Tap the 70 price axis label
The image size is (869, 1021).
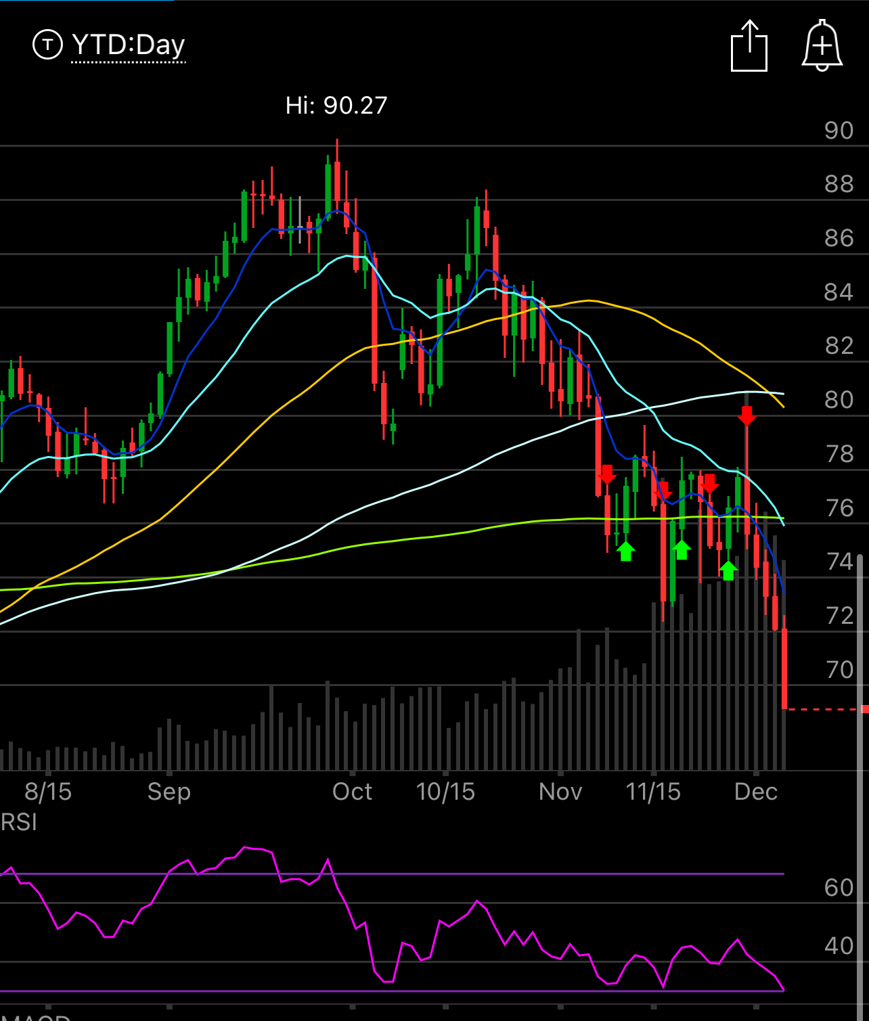pyautogui.click(x=839, y=670)
